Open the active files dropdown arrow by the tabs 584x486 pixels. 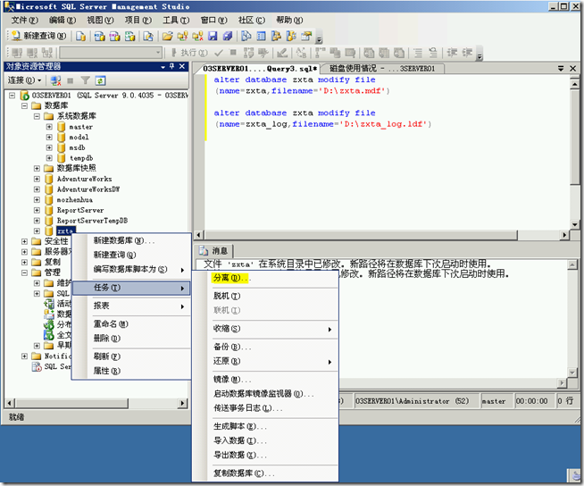pyautogui.click(x=561, y=68)
